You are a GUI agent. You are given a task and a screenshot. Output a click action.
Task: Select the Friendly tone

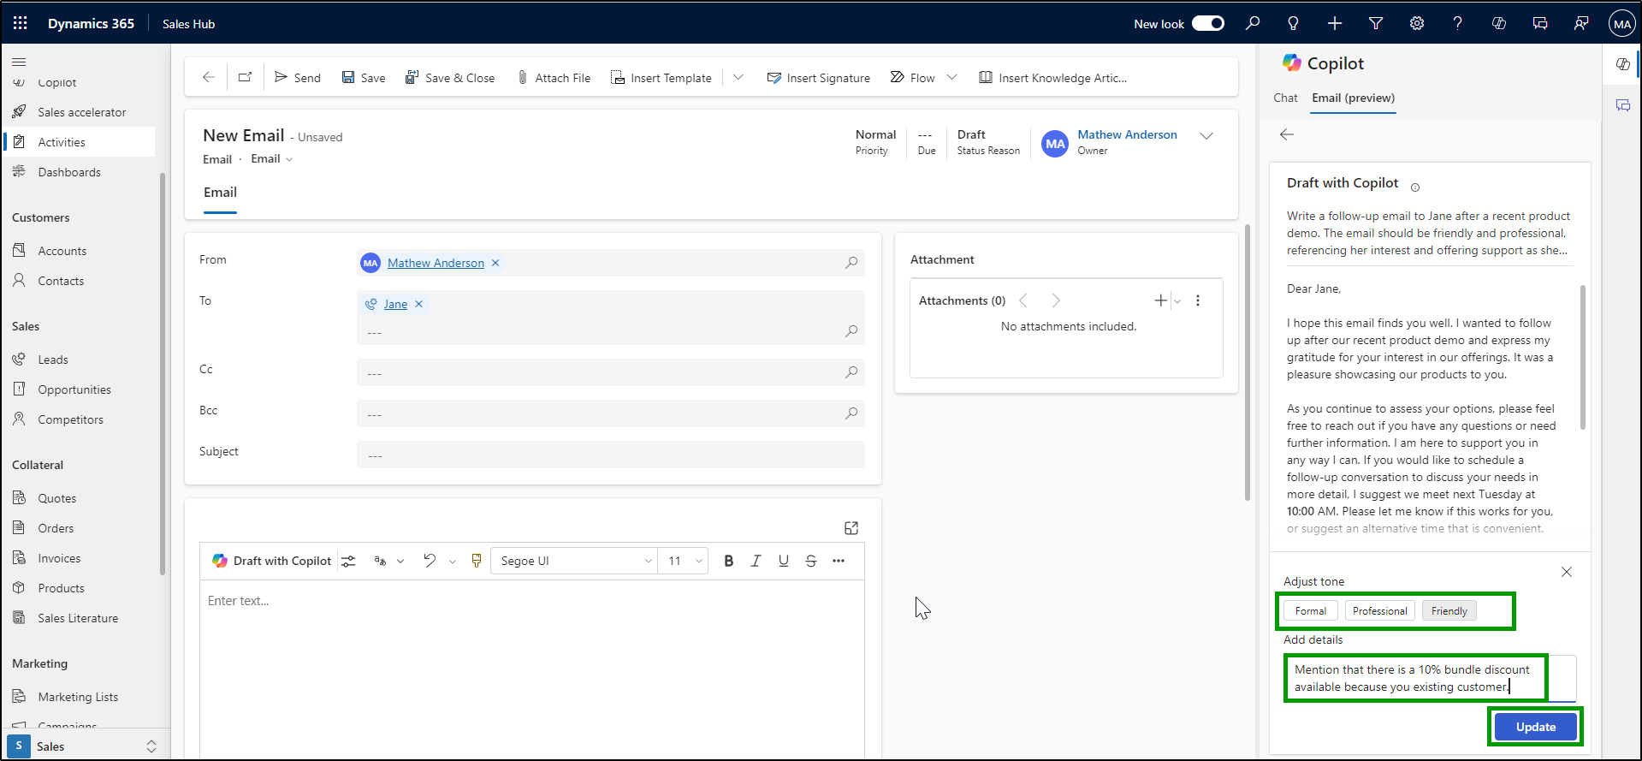click(1449, 610)
